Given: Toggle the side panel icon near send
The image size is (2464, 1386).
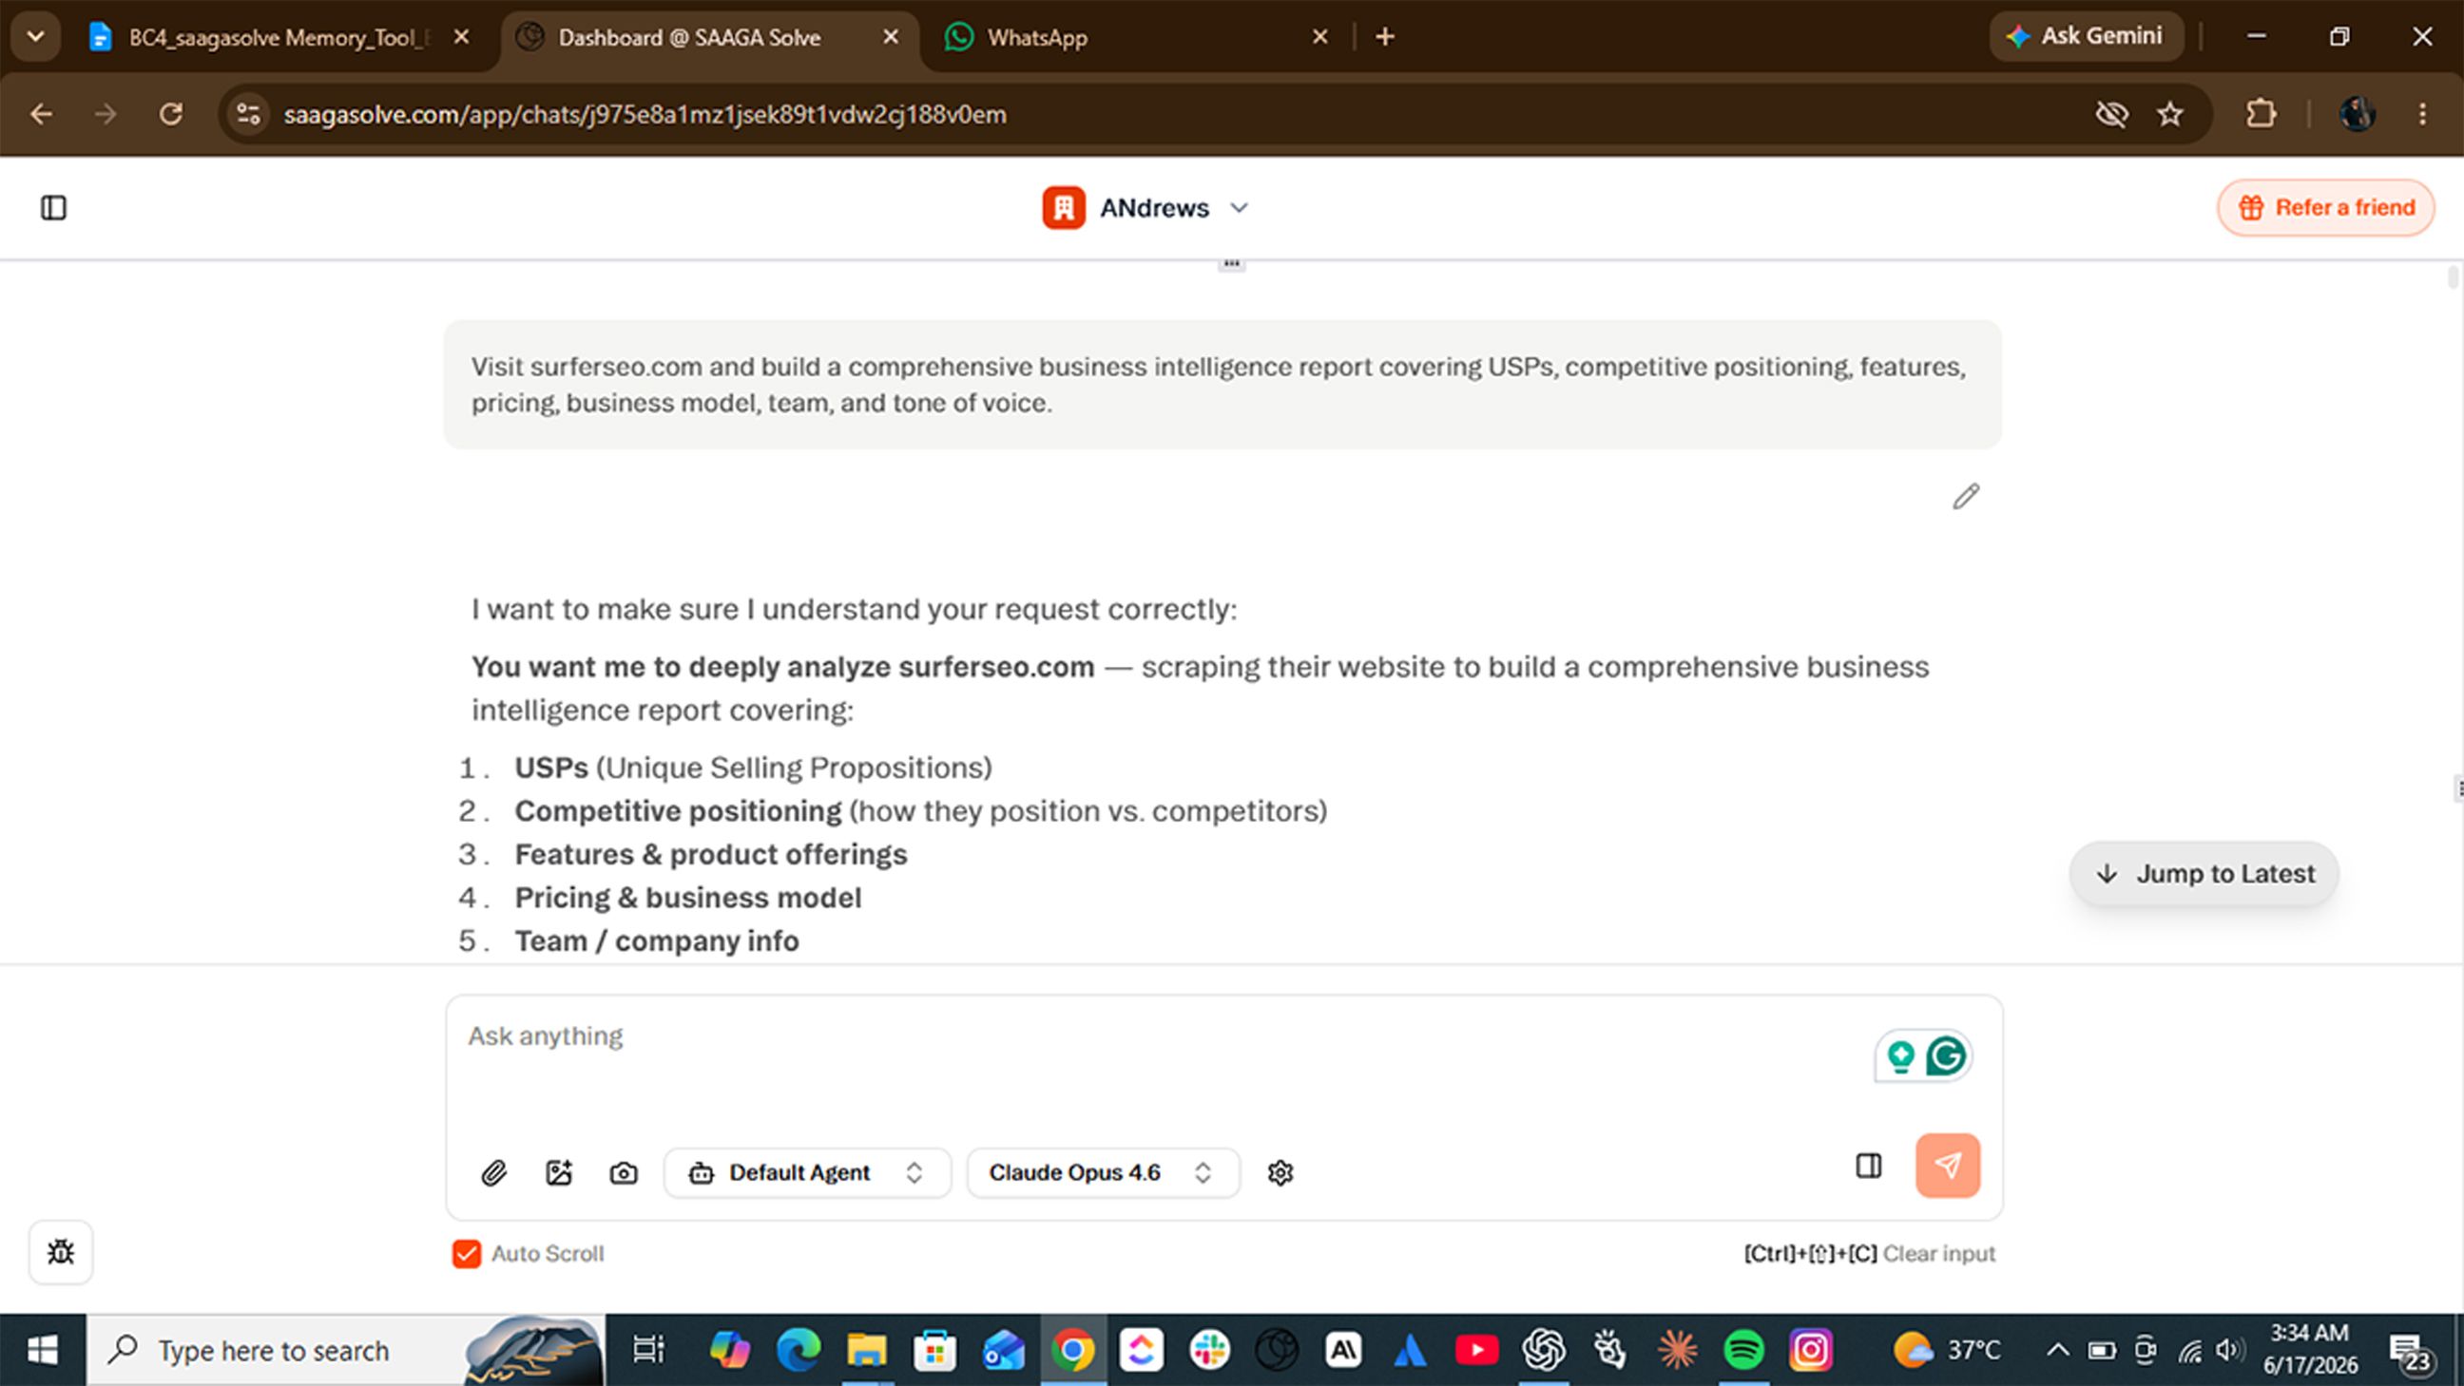Looking at the screenshot, I should (x=1868, y=1166).
